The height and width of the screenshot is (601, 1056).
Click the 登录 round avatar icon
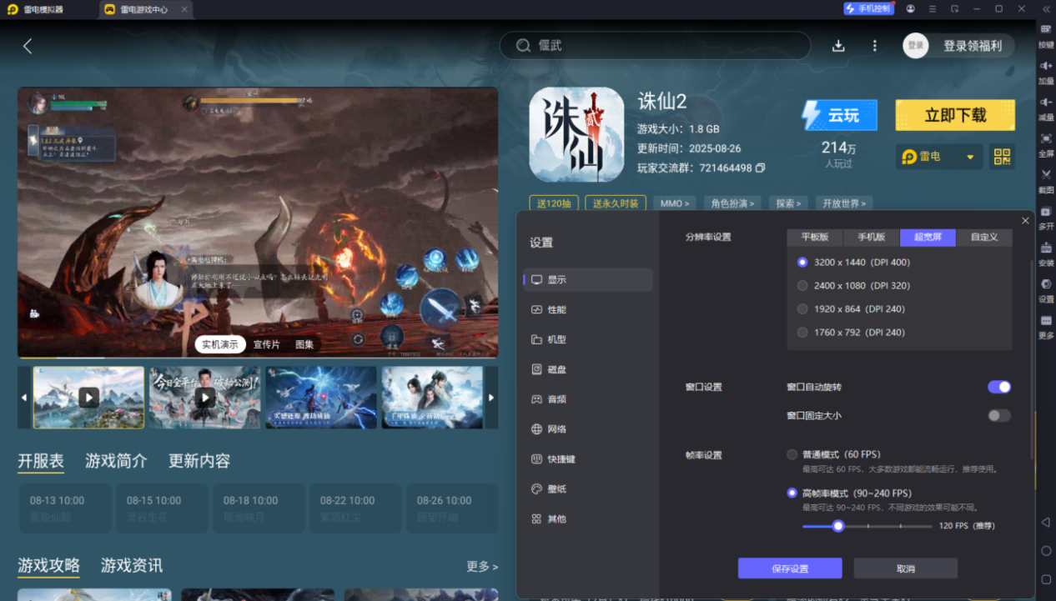916,46
